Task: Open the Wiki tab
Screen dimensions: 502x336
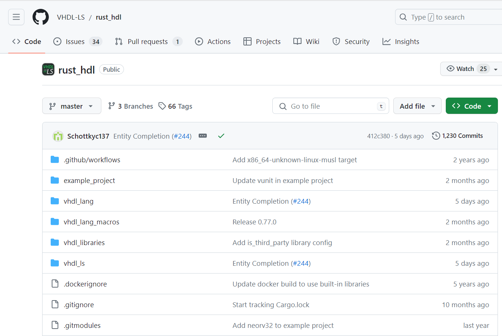Action: pos(306,41)
